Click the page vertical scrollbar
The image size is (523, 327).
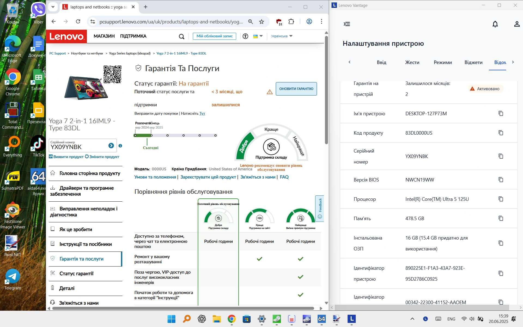326,90
